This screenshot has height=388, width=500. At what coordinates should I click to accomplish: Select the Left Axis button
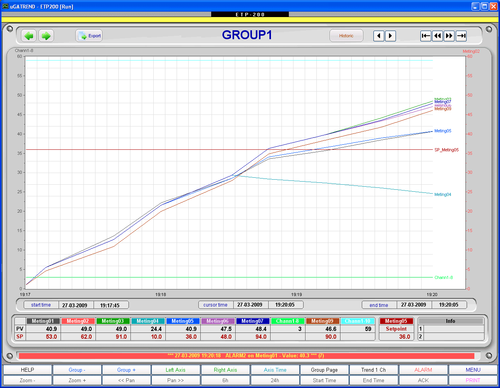point(176,370)
